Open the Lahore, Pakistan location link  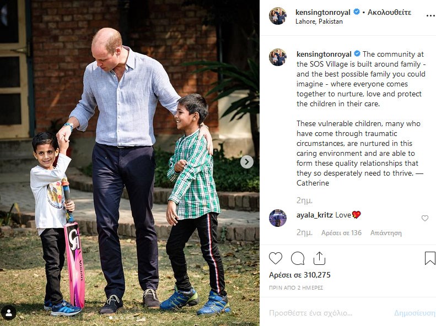[x=319, y=21]
